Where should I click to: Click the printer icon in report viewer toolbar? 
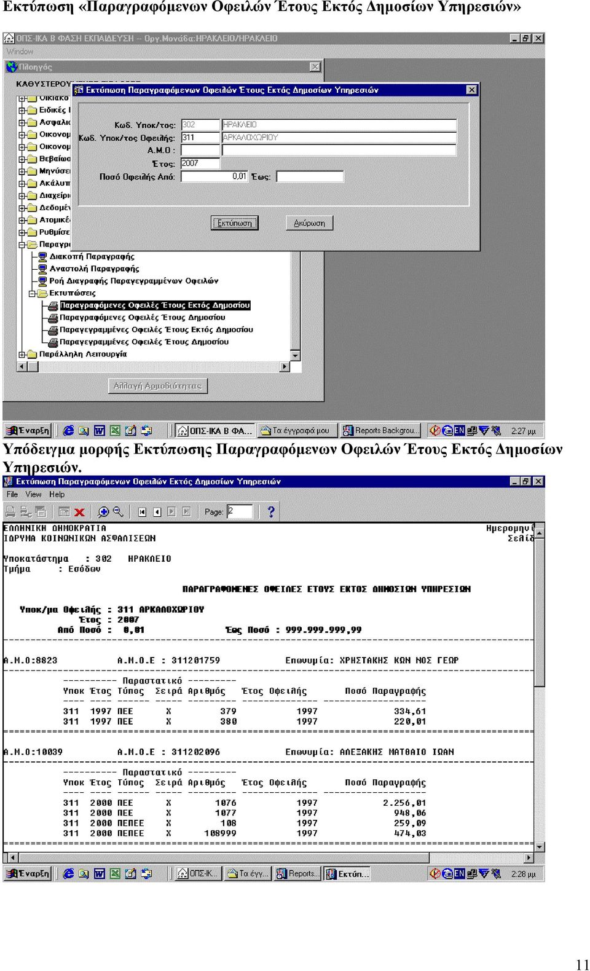(10, 511)
